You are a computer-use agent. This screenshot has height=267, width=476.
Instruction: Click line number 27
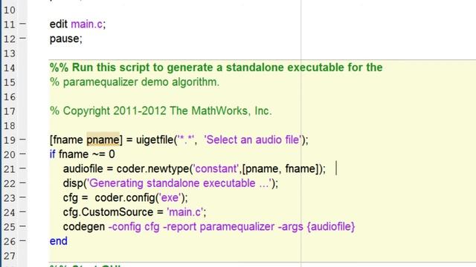[x=10, y=256]
